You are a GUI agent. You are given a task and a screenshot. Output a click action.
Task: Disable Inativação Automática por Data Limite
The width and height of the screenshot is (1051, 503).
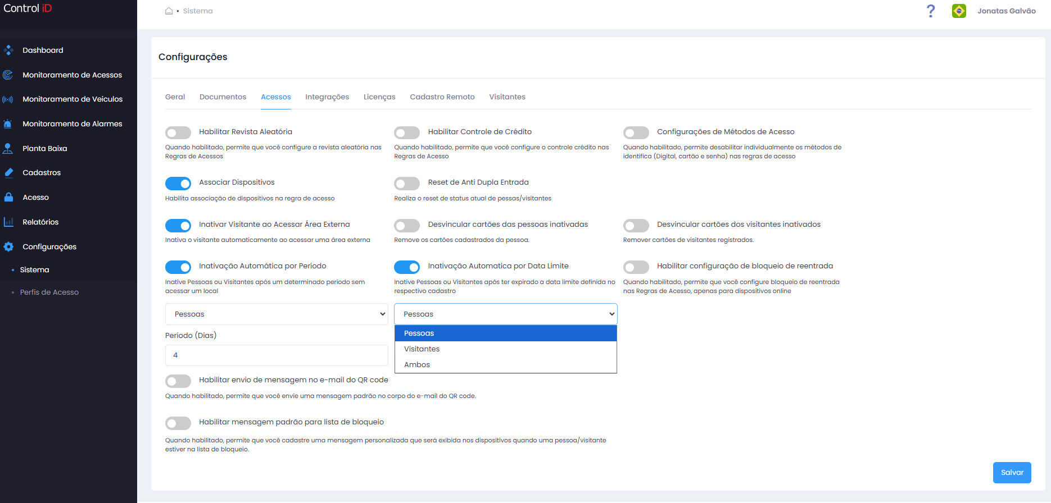(x=407, y=267)
